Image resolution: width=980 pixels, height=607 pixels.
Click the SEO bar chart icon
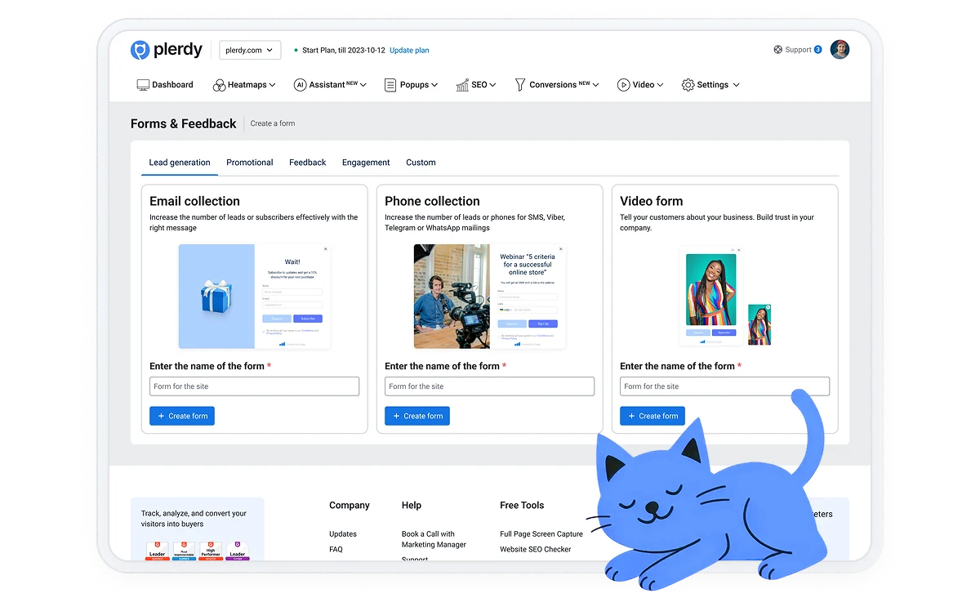click(462, 85)
